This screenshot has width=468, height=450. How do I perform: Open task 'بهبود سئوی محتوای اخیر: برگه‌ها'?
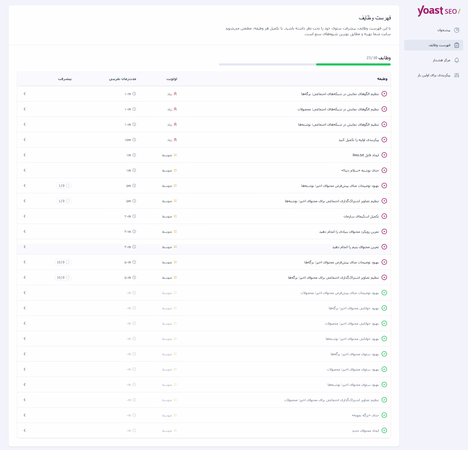pyautogui.click(x=355, y=354)
